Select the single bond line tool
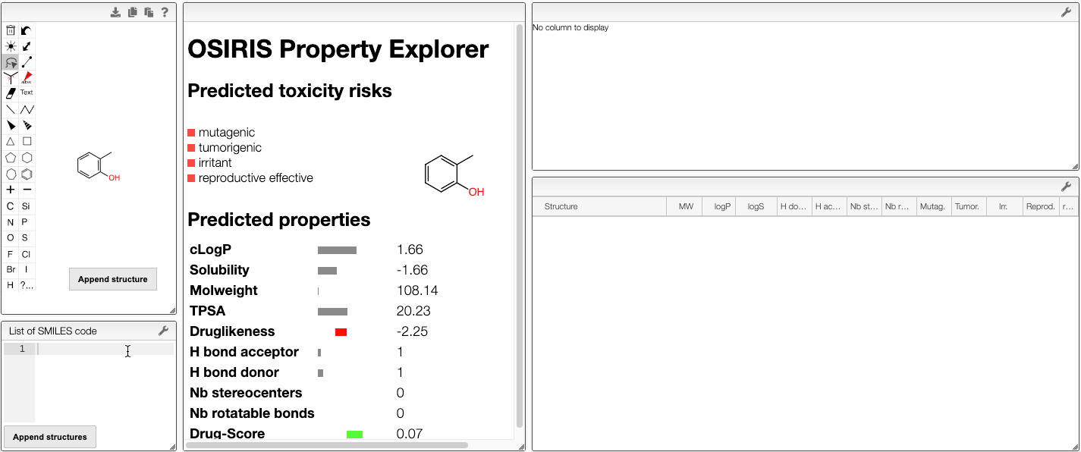Image resolution: width=1081 pixels, height=452 pixels. (11, 109)
